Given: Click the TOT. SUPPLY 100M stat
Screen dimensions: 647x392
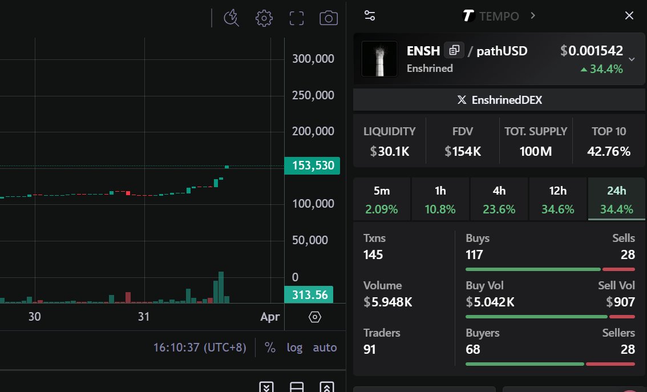Looking at the screenshot, I should point(536,142).
